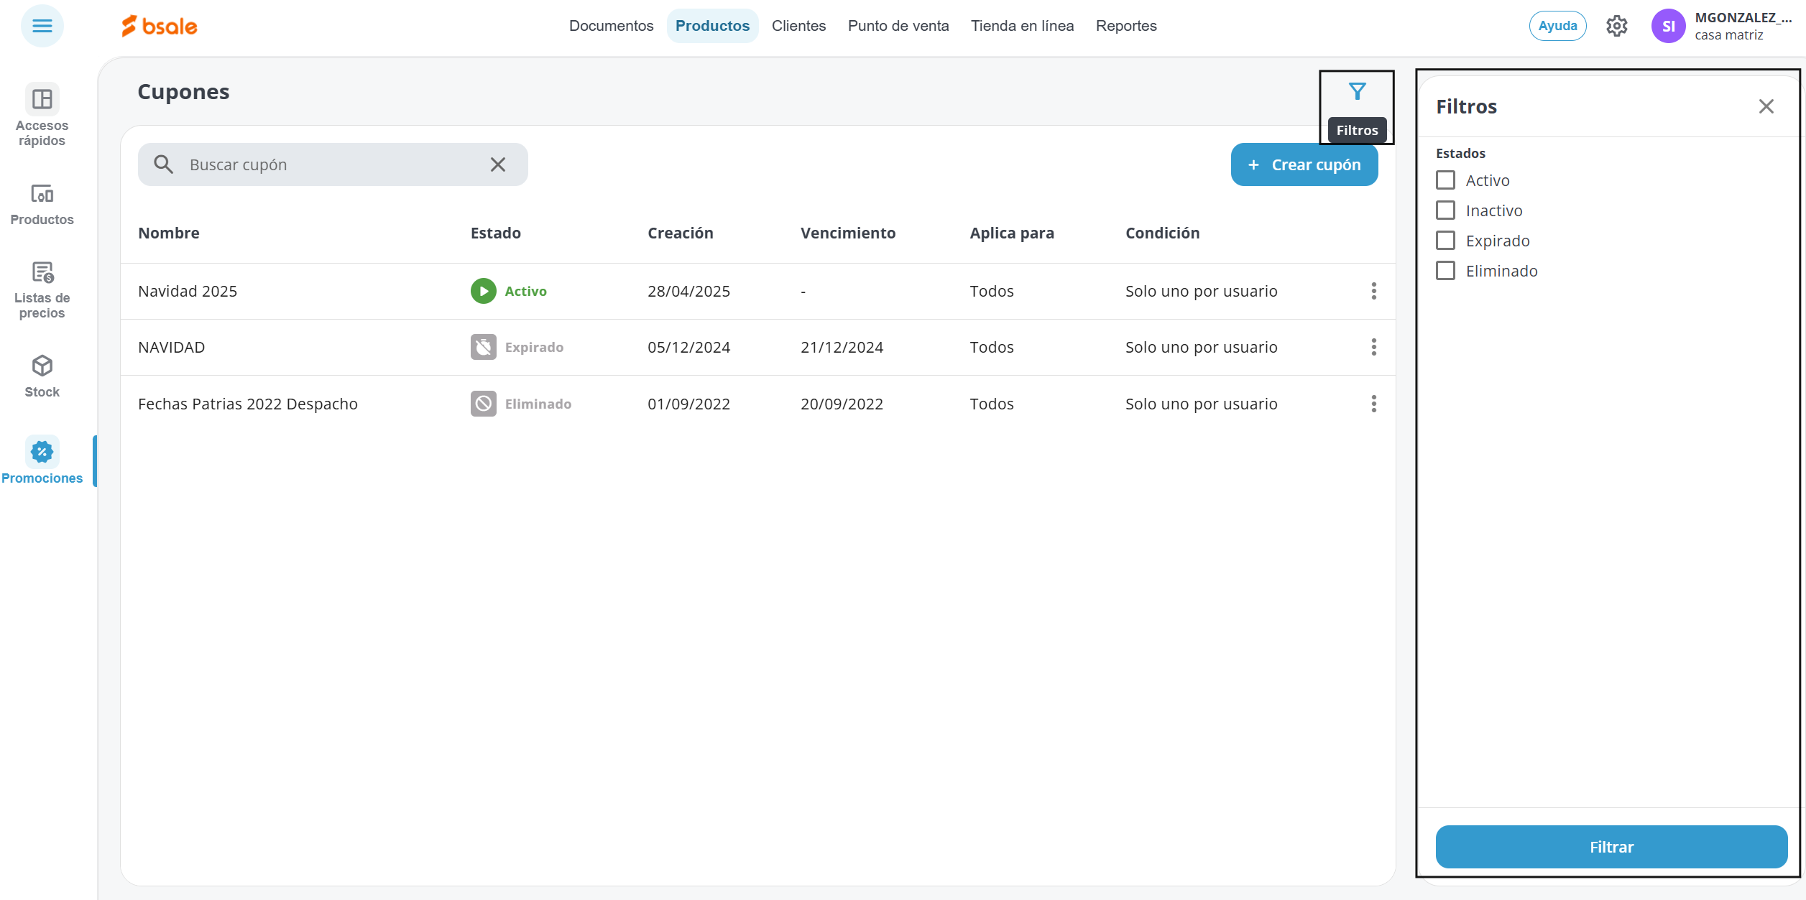The height and width of the screenshot is (900, 1806).
Task: Clear the coupon search with X icon
Action: [497, 164]
